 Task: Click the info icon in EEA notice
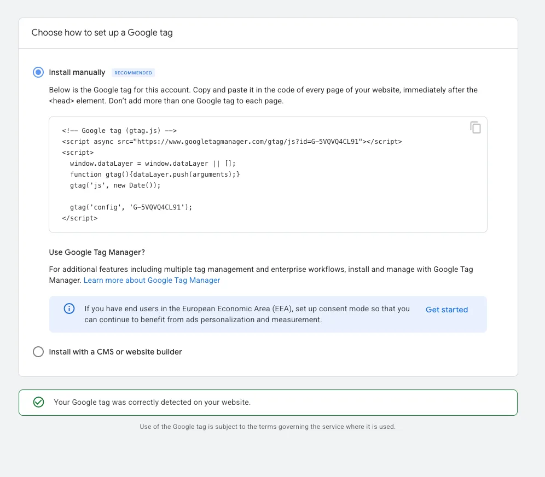point(69,309)
